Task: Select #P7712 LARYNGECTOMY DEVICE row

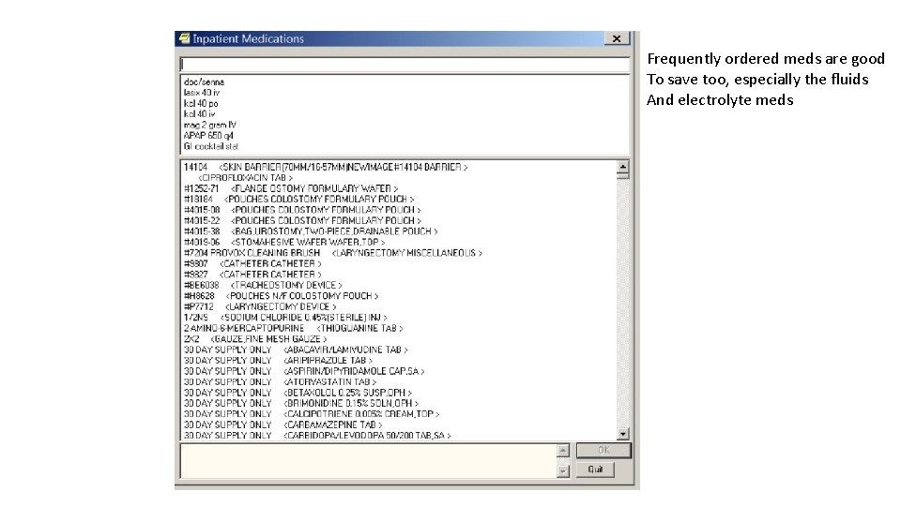Action: 260,306
